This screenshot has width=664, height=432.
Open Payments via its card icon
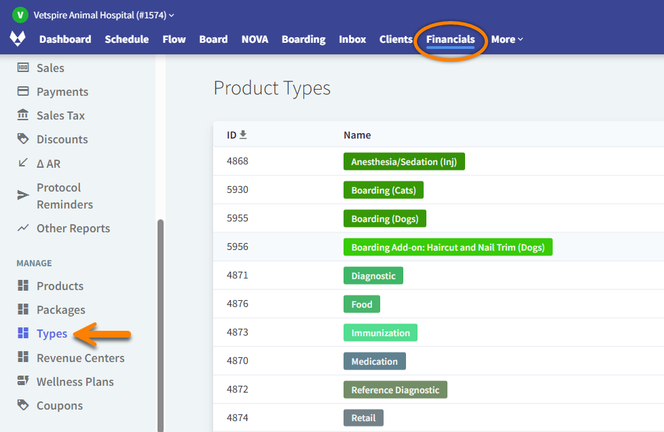pyautogui.click(x=23, y=91)
